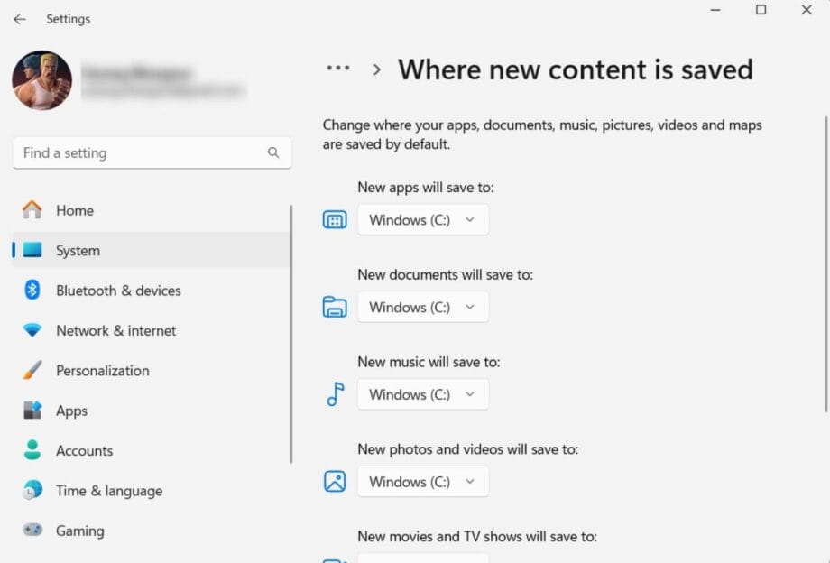Image resolution: width=830 pixels, height=563 pixels.
Task: Click the Find a setting search field
Action: coord(151,152)
